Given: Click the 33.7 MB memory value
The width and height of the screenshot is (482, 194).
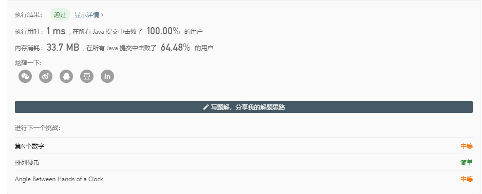Looking at the screenshot, I should pyautogui.click(x=63, y=48).
